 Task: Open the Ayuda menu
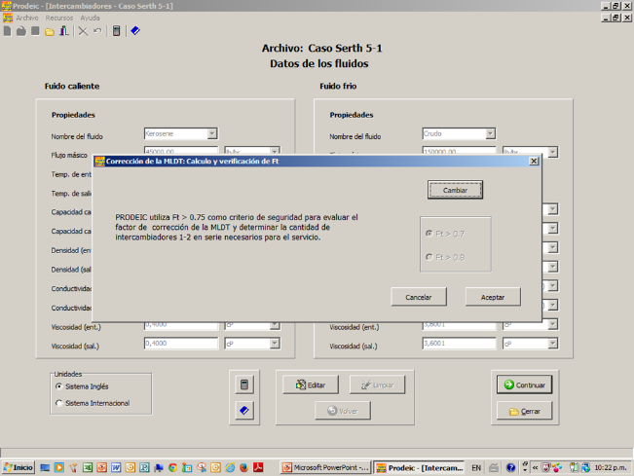click(90, 18)
